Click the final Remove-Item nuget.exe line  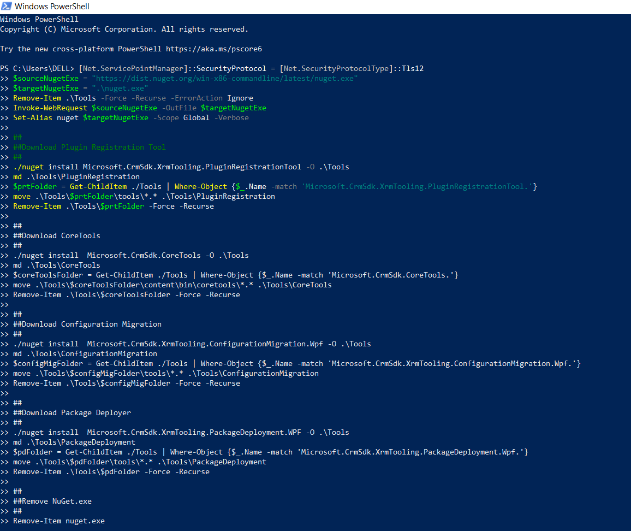coord(59,521)
